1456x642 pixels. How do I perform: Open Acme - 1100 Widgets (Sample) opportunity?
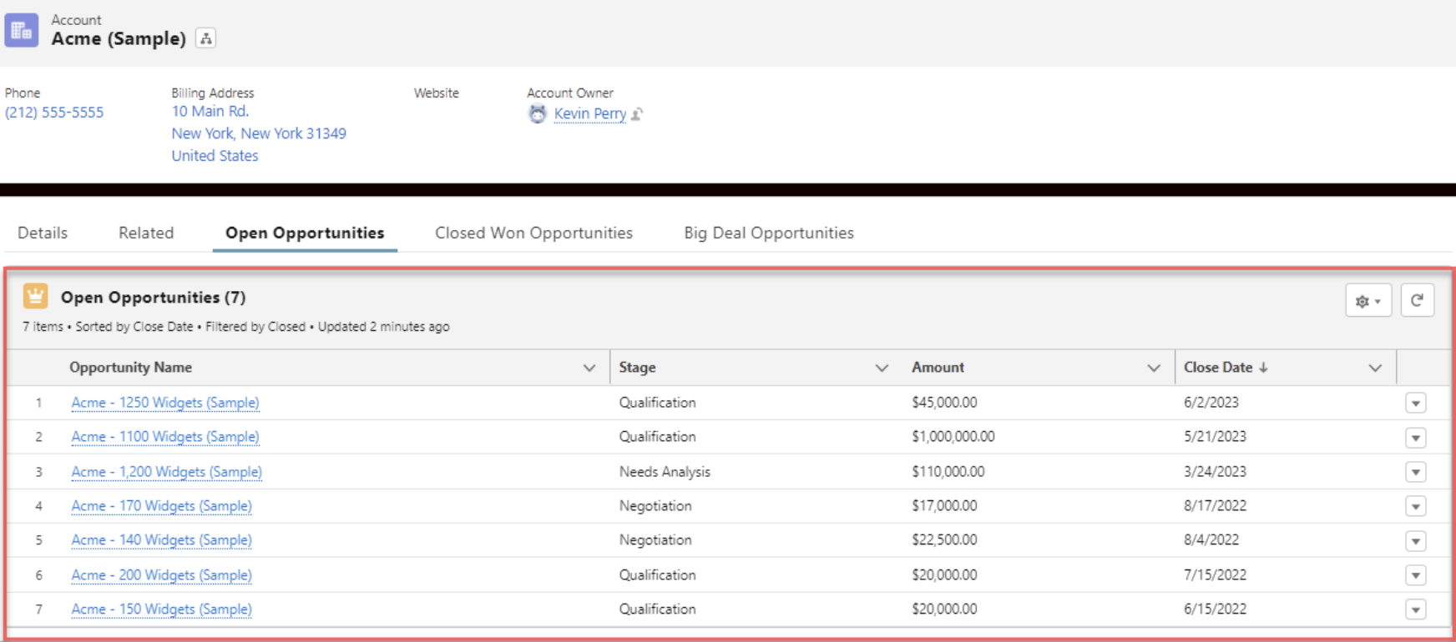click(x=165, y=437)
